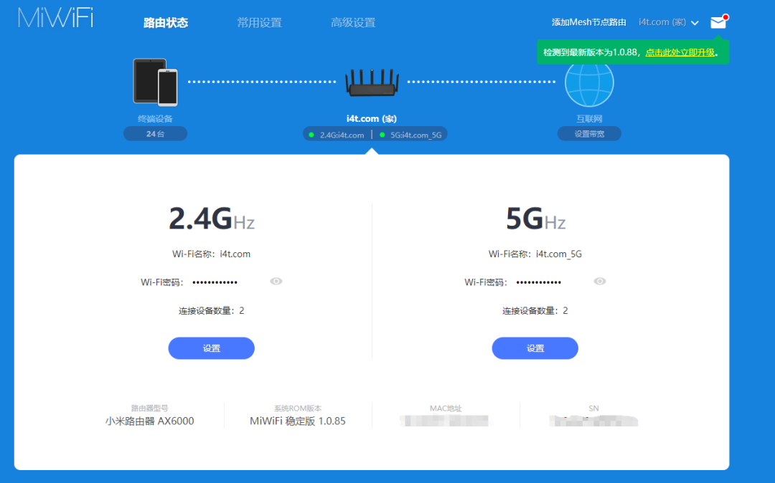
Task: Show the 2.4G Wi-Fi password with eye icon
Action: (276, 281)
